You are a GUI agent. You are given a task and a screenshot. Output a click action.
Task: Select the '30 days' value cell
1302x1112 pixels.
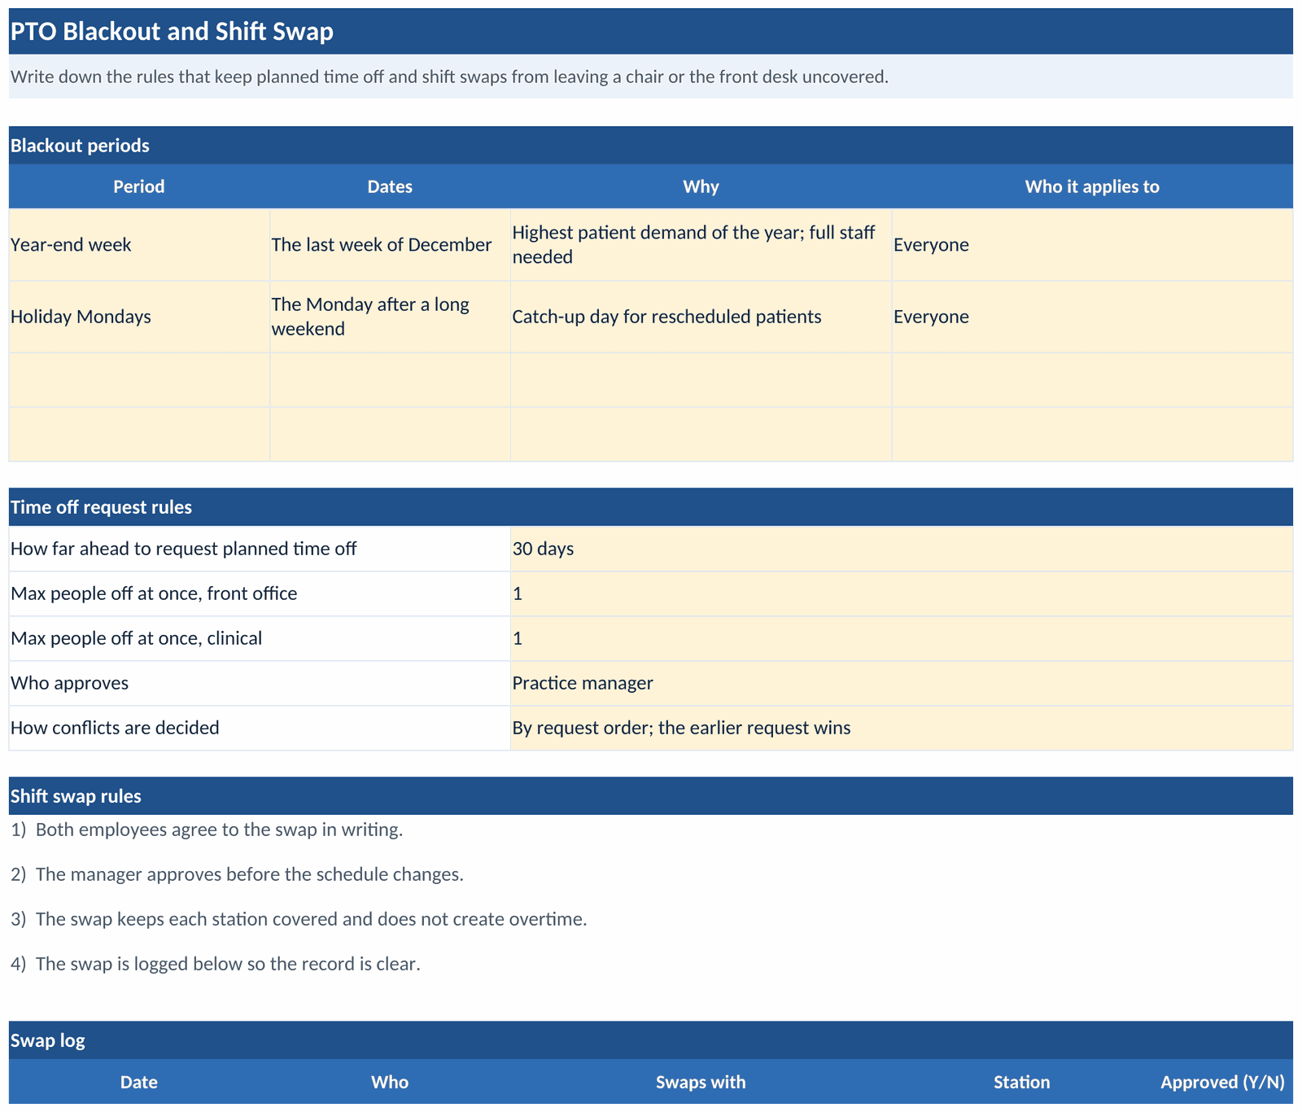tap(902, 549)
